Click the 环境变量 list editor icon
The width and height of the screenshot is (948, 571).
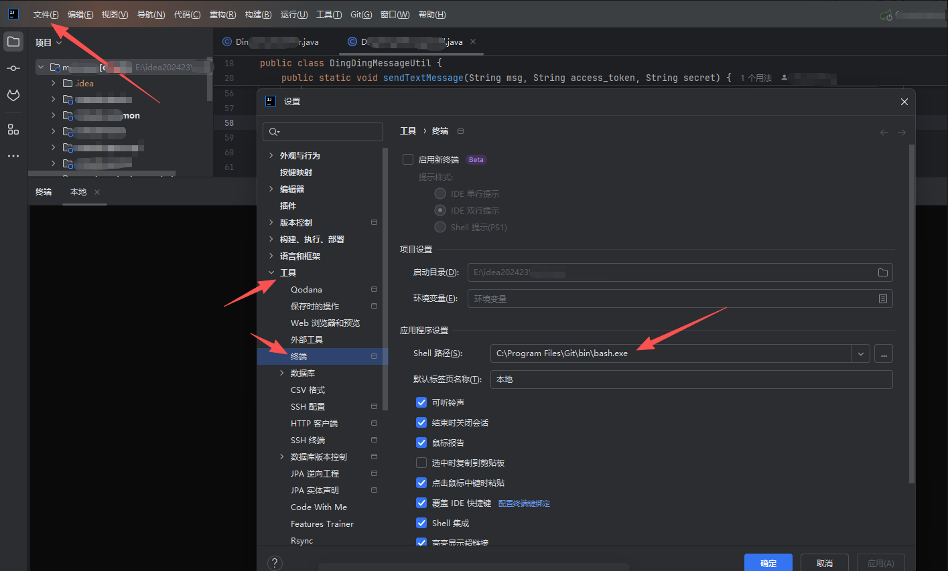(882, 299)
